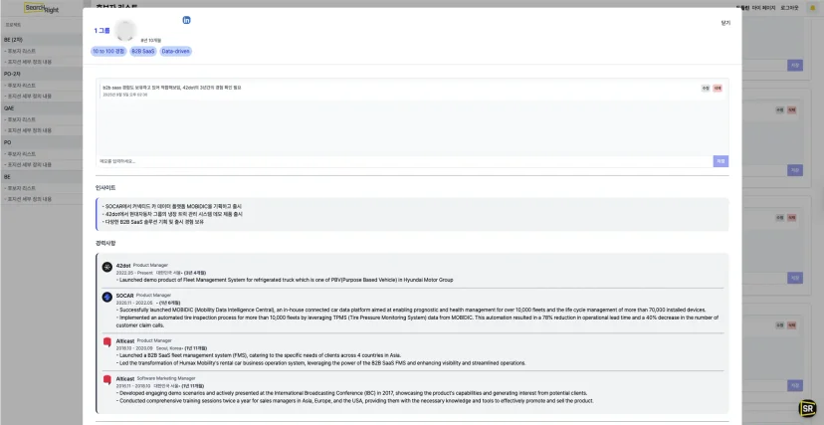824x425 pixels.
Task: Select the 'Data-driven' tag
Action: pyautogui.click(x=175, y=52)
